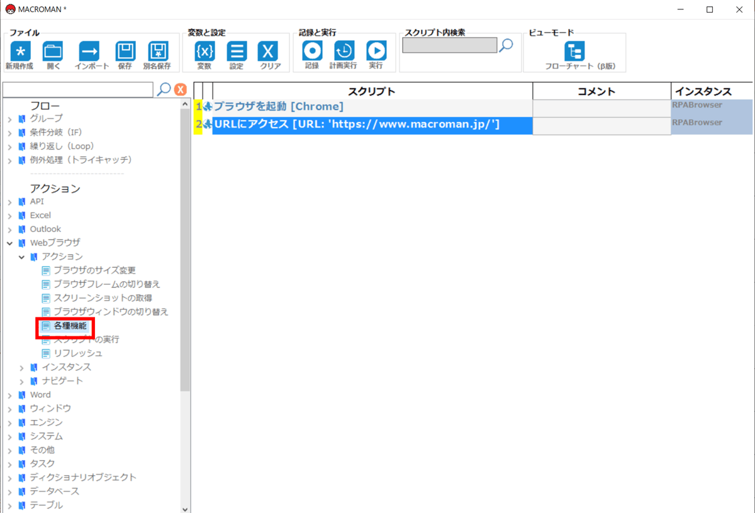Click the 別名保存 save-as icon
The height and width of the screenshot is (513, 755).
[x=158, y=51]
